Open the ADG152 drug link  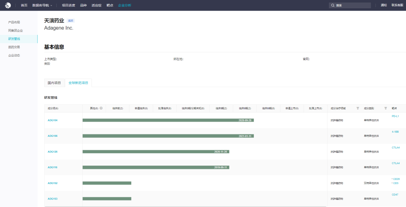click(53, 183)
